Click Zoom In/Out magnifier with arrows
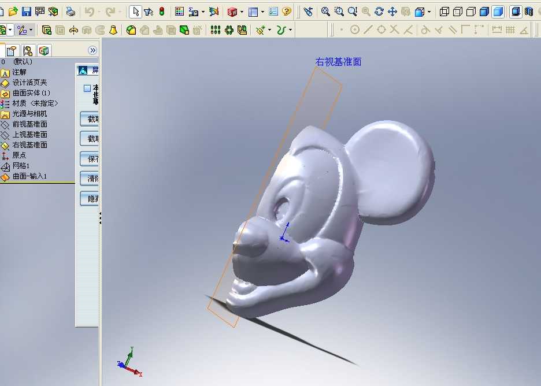 pyautogui.click(x=352, y=12)
